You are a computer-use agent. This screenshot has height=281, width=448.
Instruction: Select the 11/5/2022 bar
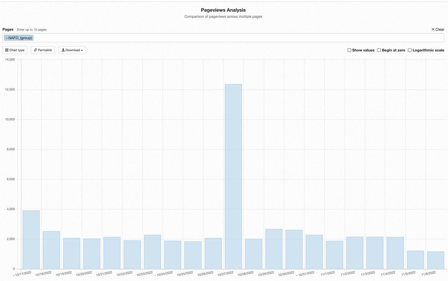coord(416,260)
